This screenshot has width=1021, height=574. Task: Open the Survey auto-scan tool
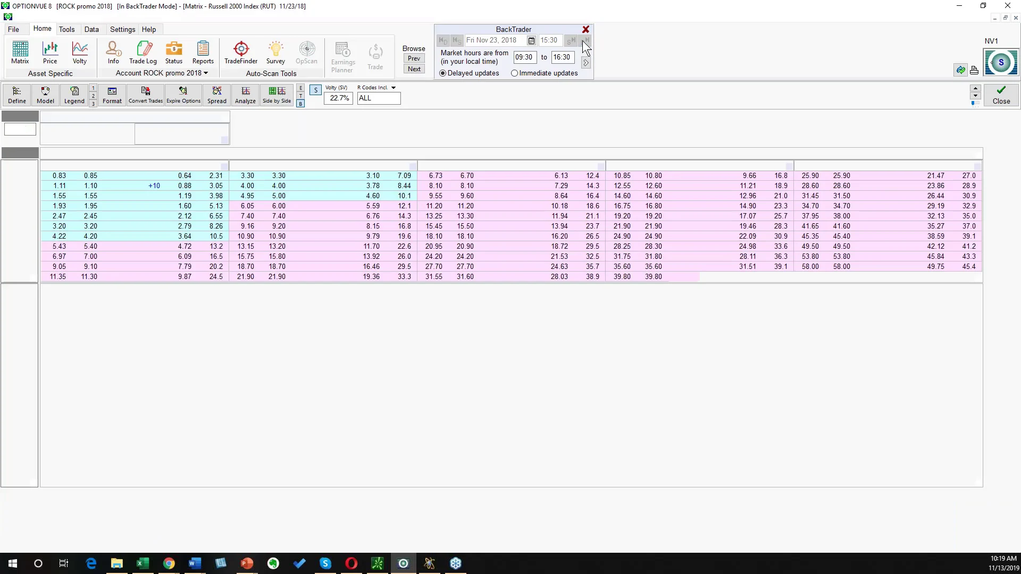(x=275, y=53)
